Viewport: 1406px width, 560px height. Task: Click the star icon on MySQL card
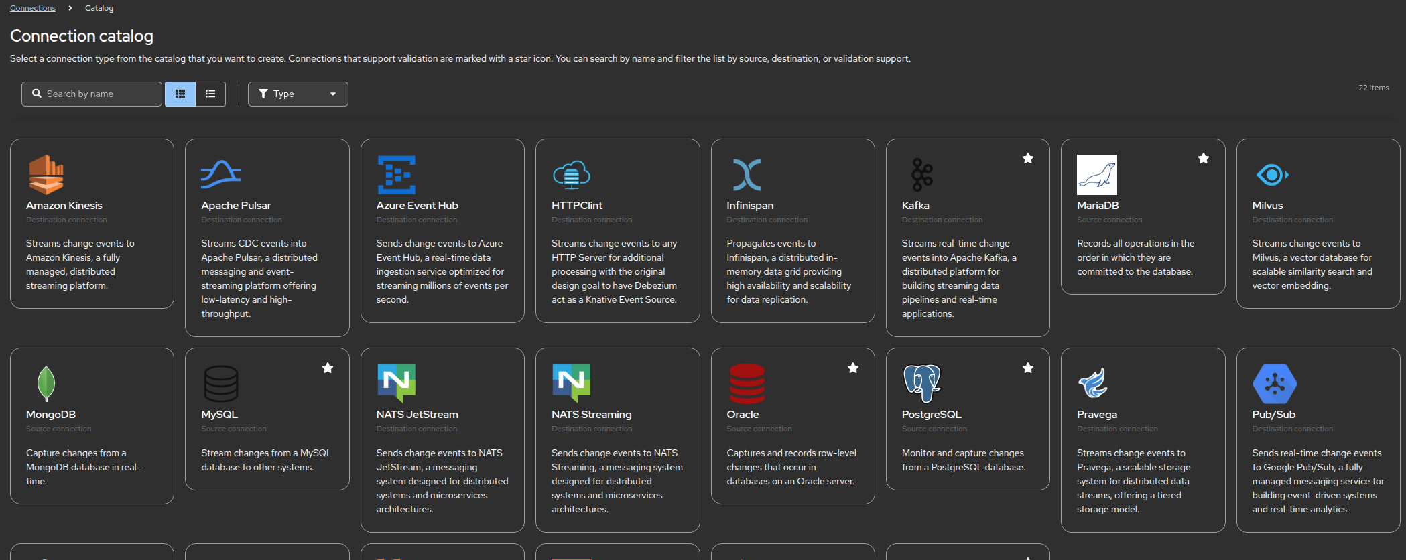pos(328,368)
